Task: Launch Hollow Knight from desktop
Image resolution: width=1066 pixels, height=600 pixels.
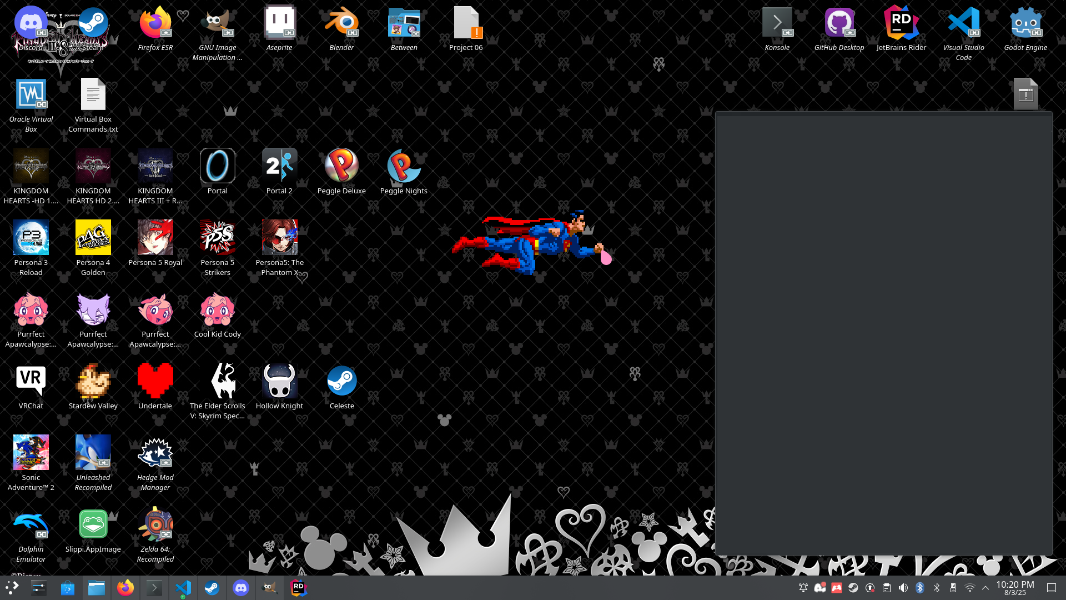Action: coord(279,382)
